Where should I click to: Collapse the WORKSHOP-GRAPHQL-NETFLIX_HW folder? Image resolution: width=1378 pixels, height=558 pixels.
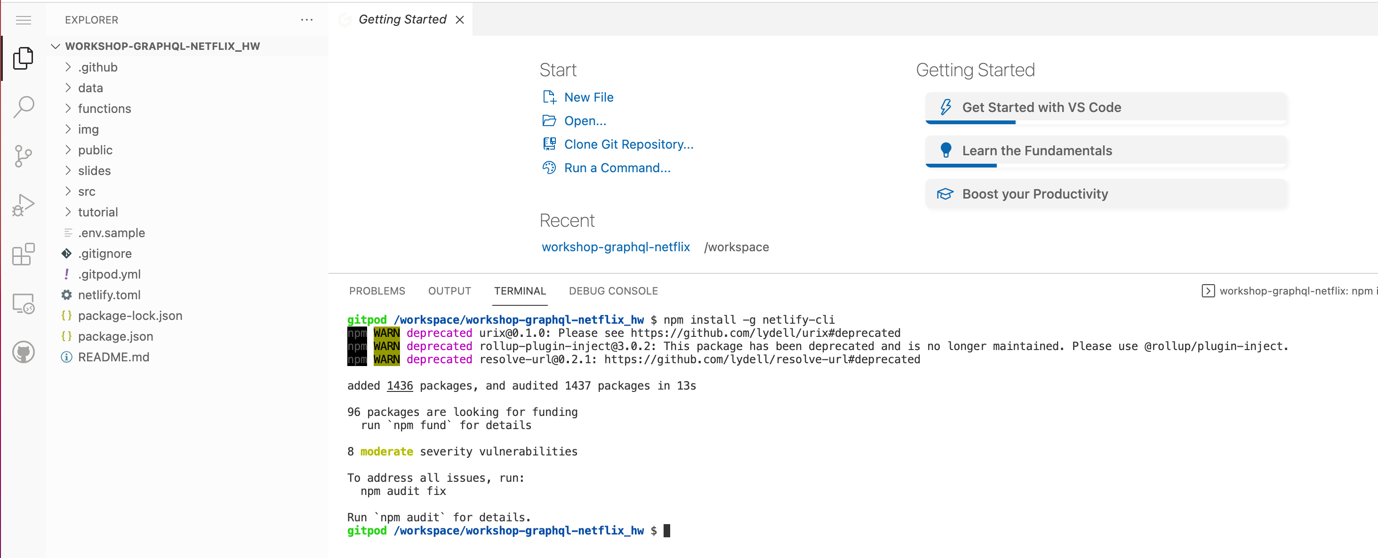[56, 46]
